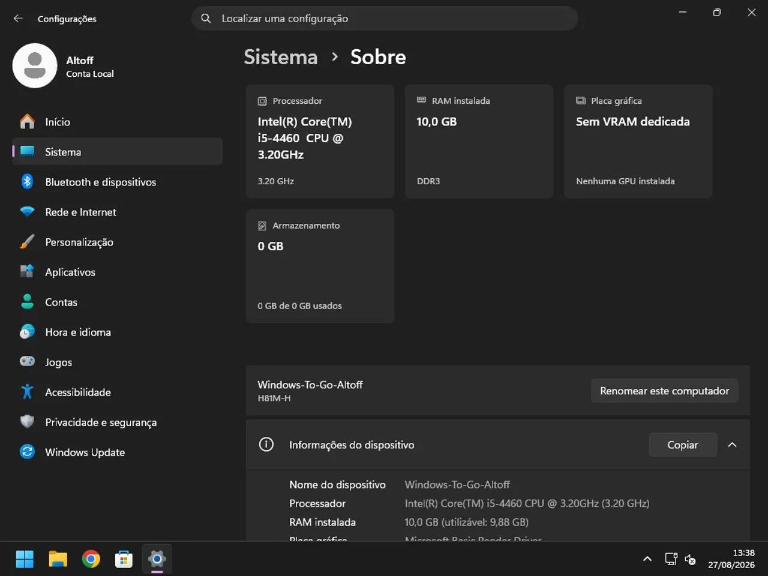Click the Rede e Internet wifi icon
This screenshot has width=768, height=576.
(x=27, y=212)
